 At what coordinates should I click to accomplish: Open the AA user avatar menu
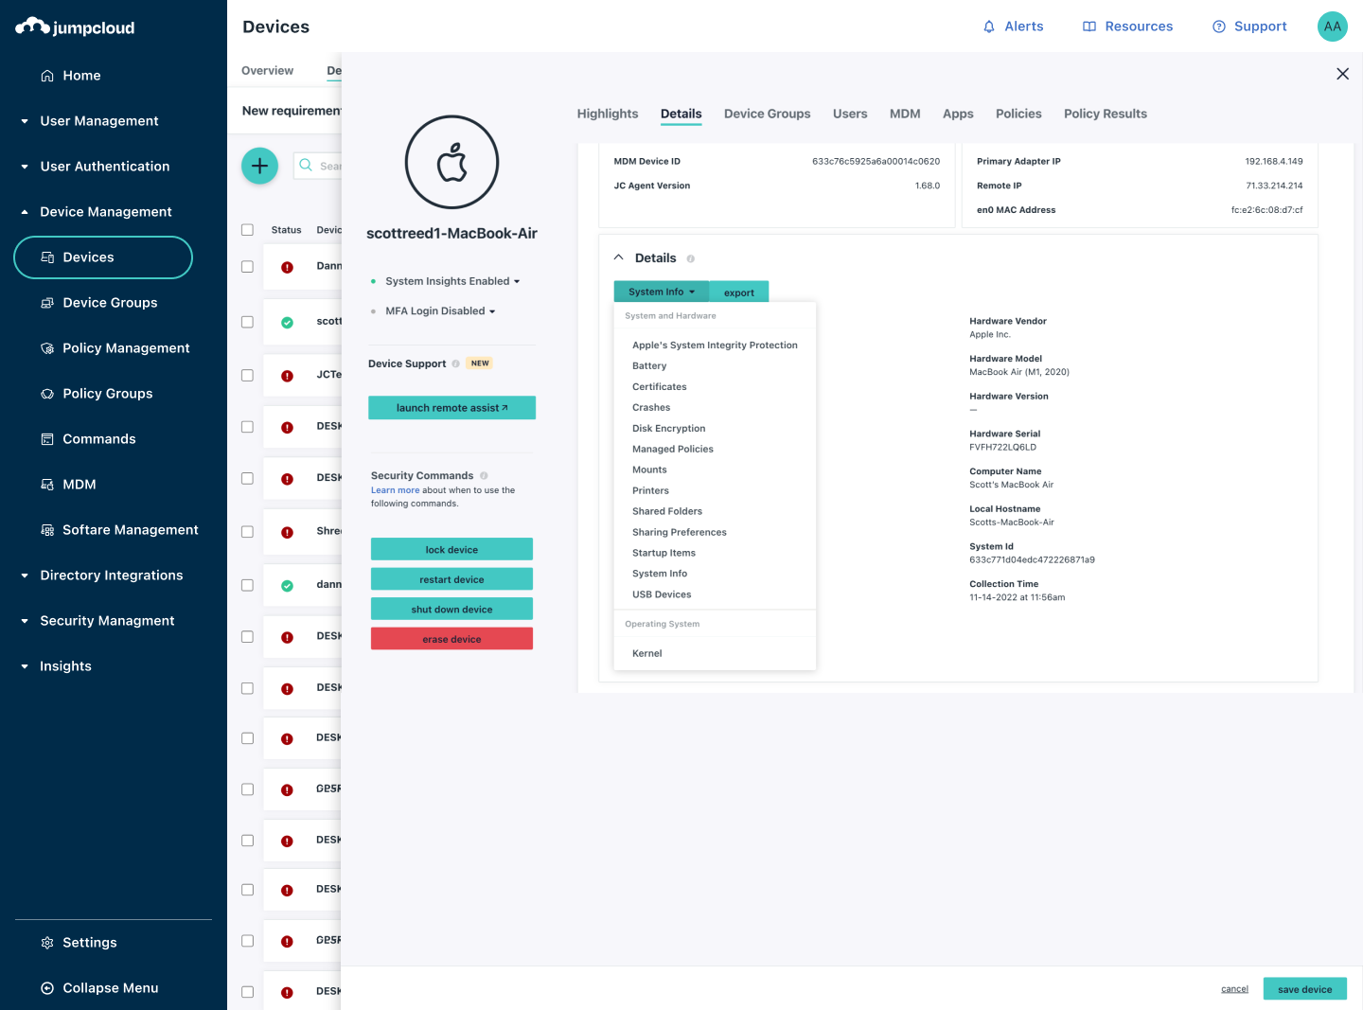click(x=1332, y=27)
